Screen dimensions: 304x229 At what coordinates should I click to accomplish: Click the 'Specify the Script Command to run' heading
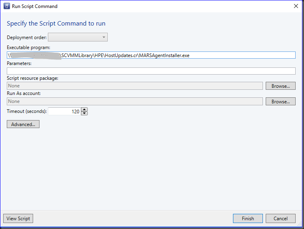(x=56, y=24)
